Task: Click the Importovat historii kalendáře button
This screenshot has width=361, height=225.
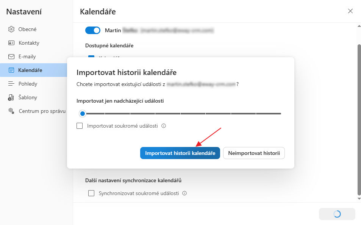Action: pos(180,153)
